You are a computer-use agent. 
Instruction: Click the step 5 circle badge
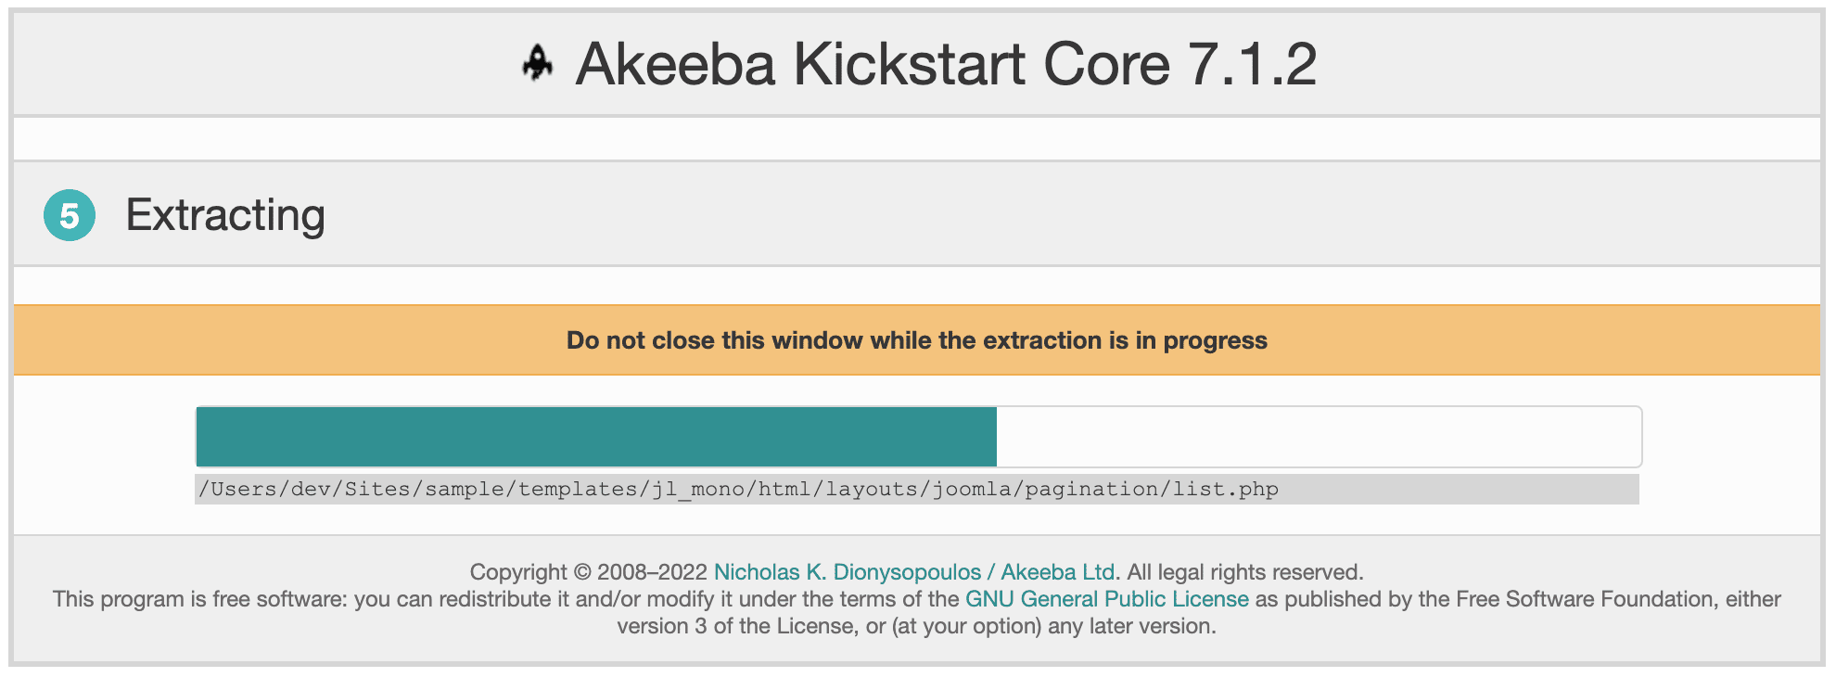coord(70,215)
